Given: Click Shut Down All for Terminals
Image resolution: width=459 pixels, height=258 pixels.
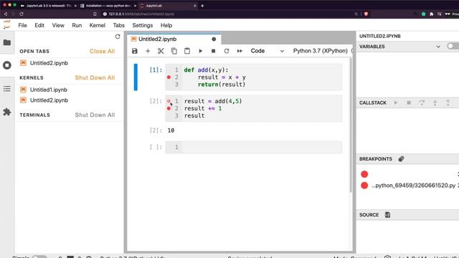Looking at the screenshot, I should point(95,115).
